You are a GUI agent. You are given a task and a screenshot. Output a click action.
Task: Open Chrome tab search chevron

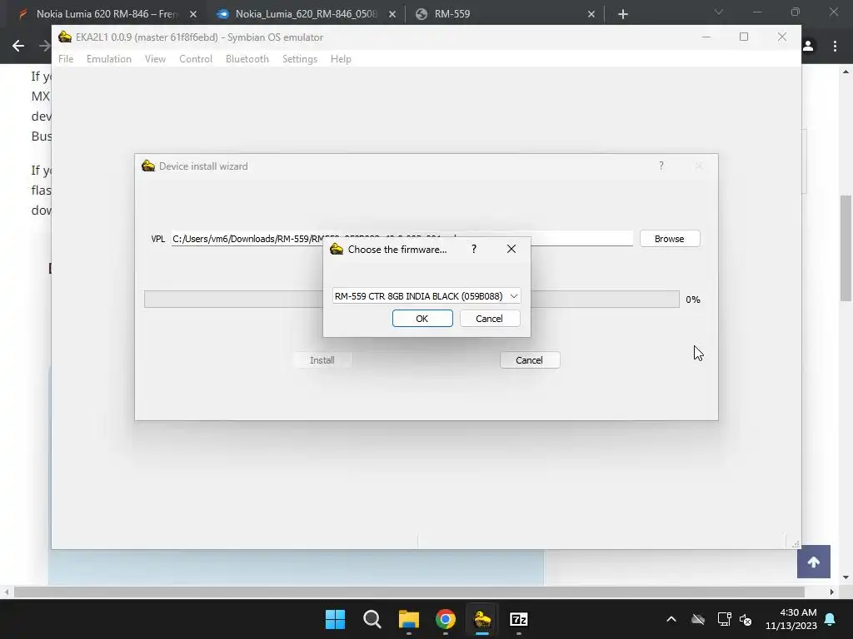[719, 12]
